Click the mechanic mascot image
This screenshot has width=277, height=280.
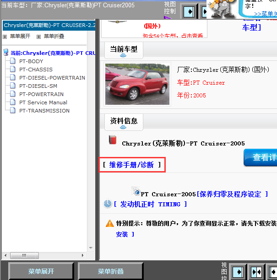pyautogui.click(x=222, y=9)
